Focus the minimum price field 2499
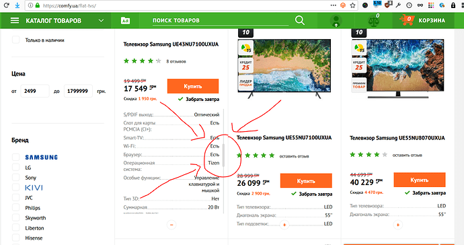This screenshot has width=464, height=245. 34,91
